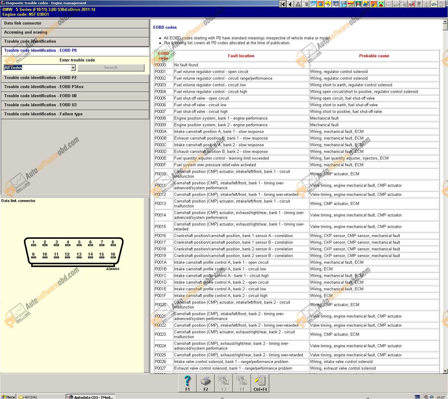Viewport: 448px width, 399px height.
Task: Click the Пуск start button
Action: tap(8, 397)
